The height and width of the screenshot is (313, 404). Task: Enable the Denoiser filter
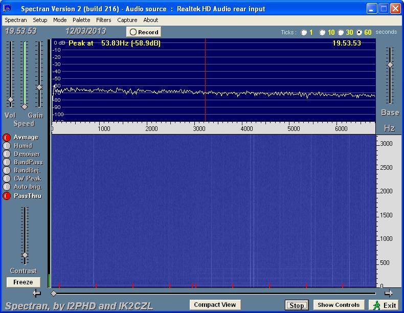click(x=7, y=154)
